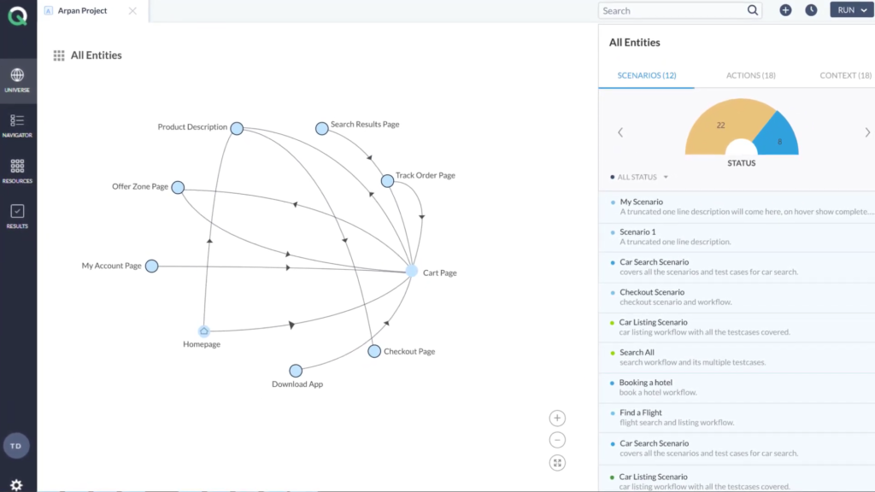Select the Homepage node in the graph
Screen dimensions: 875x492
pos(203,329)
